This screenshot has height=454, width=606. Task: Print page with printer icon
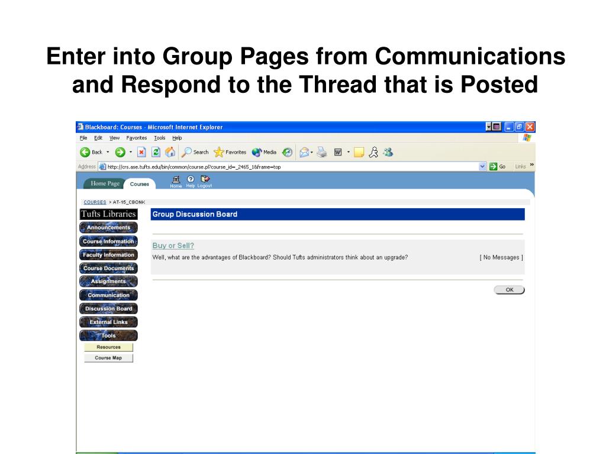click(x=321, y=153)
